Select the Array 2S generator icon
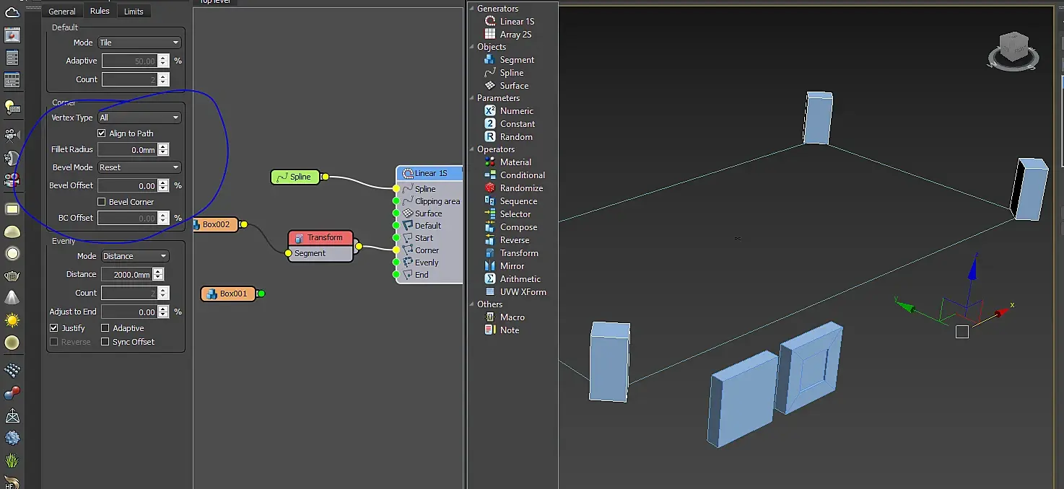 pos(490,35)
